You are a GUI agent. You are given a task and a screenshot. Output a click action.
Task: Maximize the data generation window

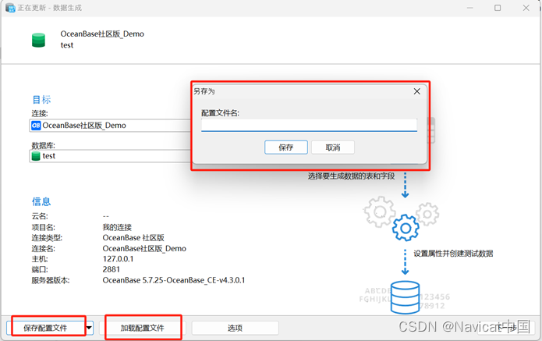tap(498, 8)
